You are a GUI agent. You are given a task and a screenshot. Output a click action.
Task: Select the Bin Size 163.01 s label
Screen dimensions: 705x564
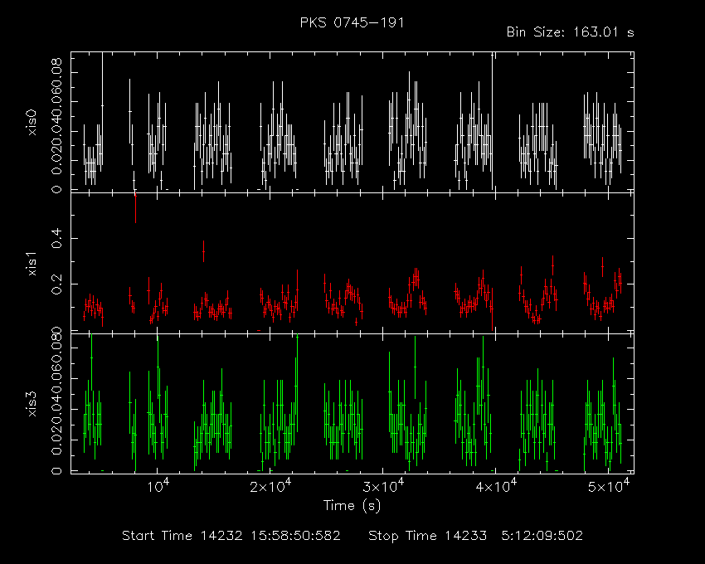point(570,32)
